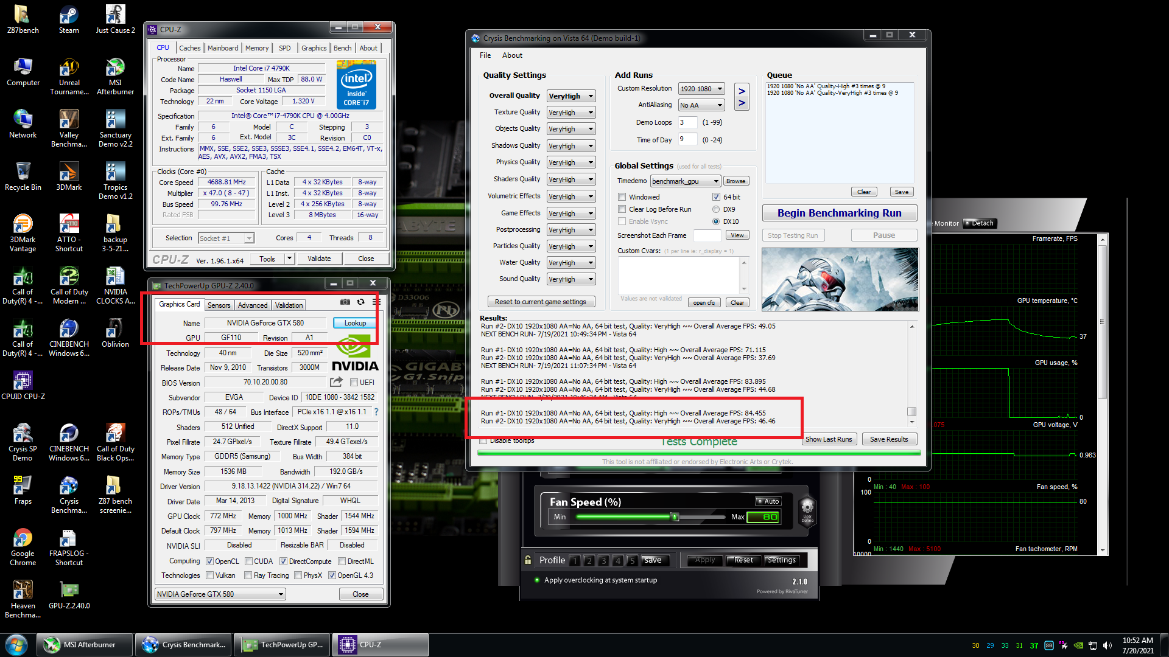Expand GPU-Z graphics card selector dropdown
This screenshot has height=657, width=1169.
[x=220, y=594]
